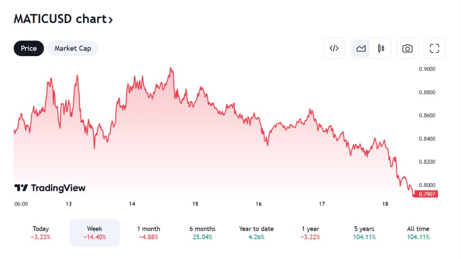Viewport: 461px width, 259px height.
Task: Click the current price label 0.7907
Action: [426, 194]
